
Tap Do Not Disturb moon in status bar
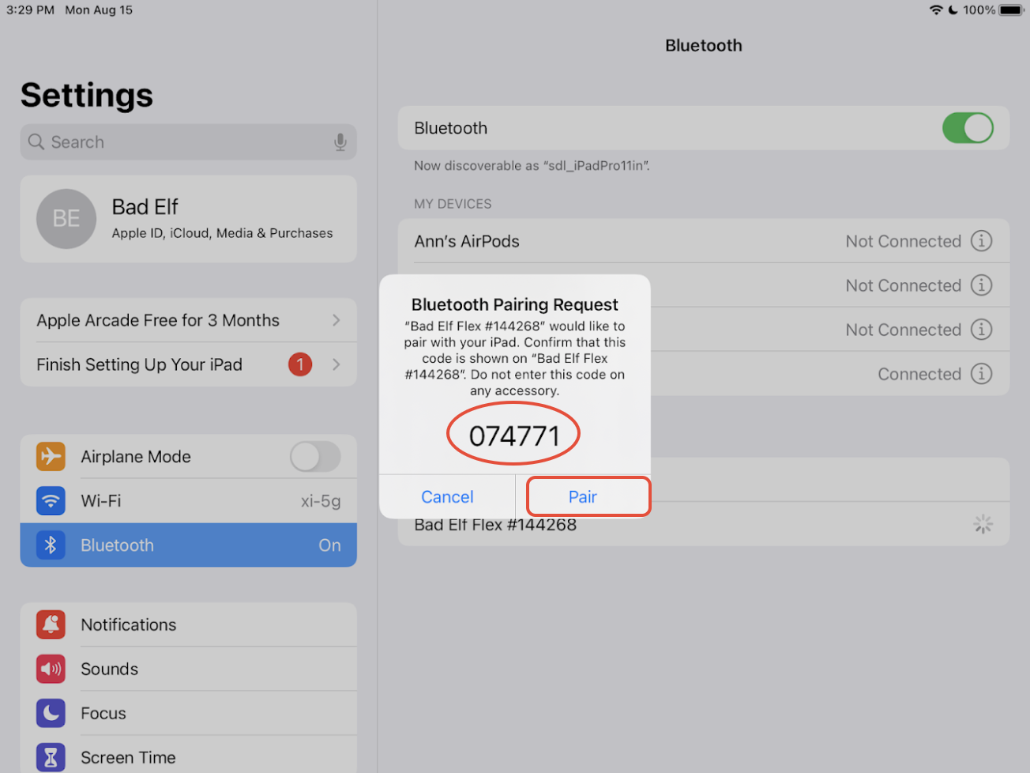pos(953,10)
